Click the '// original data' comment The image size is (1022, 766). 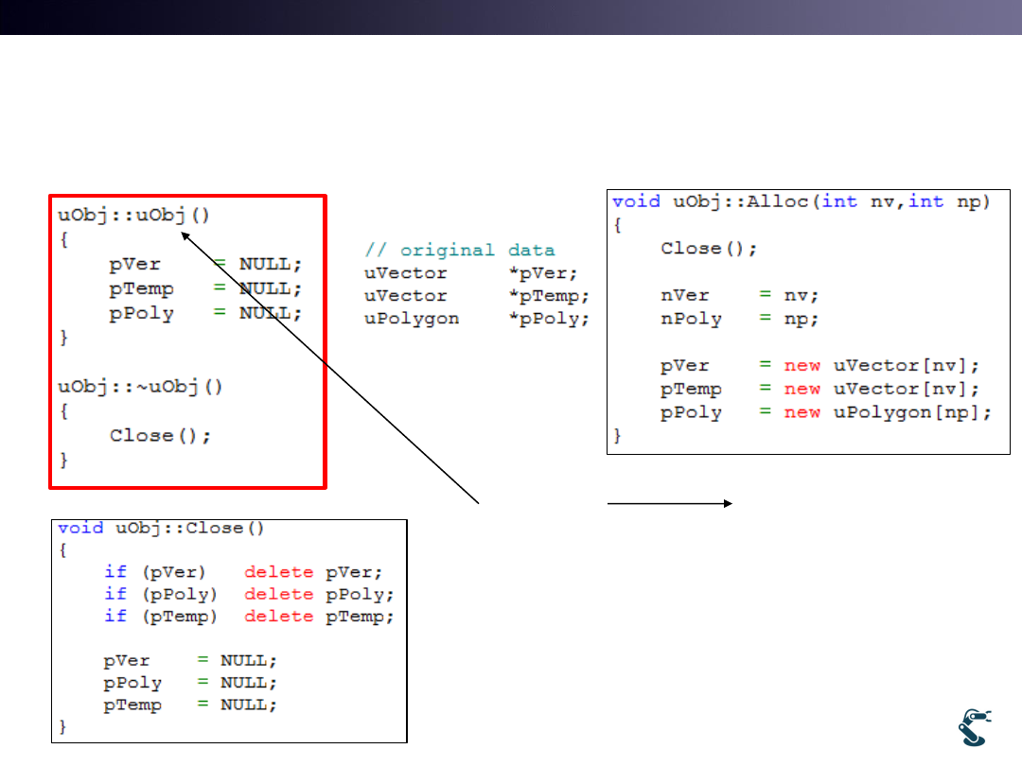(460, 251)
